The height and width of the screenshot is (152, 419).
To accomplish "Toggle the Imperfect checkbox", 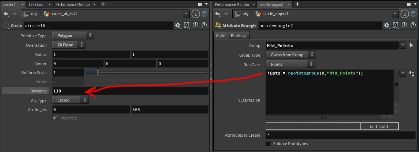I will 55,118.
